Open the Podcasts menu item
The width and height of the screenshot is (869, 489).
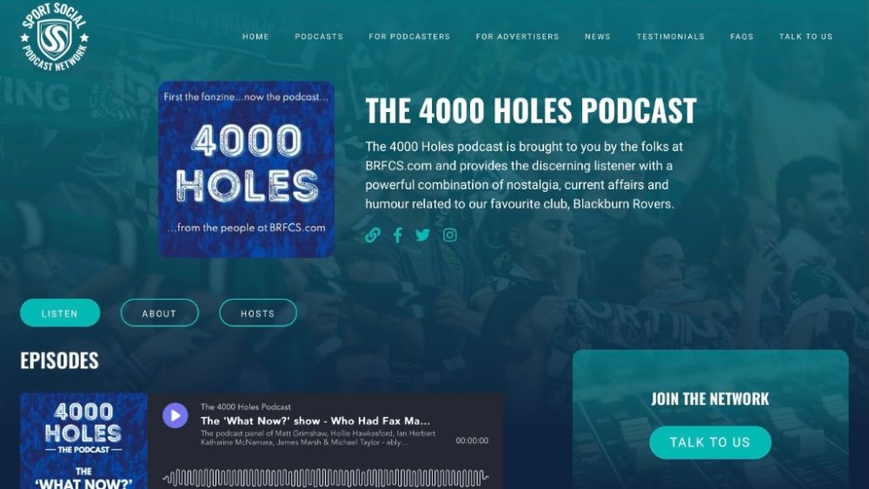(x=319, y=36)
